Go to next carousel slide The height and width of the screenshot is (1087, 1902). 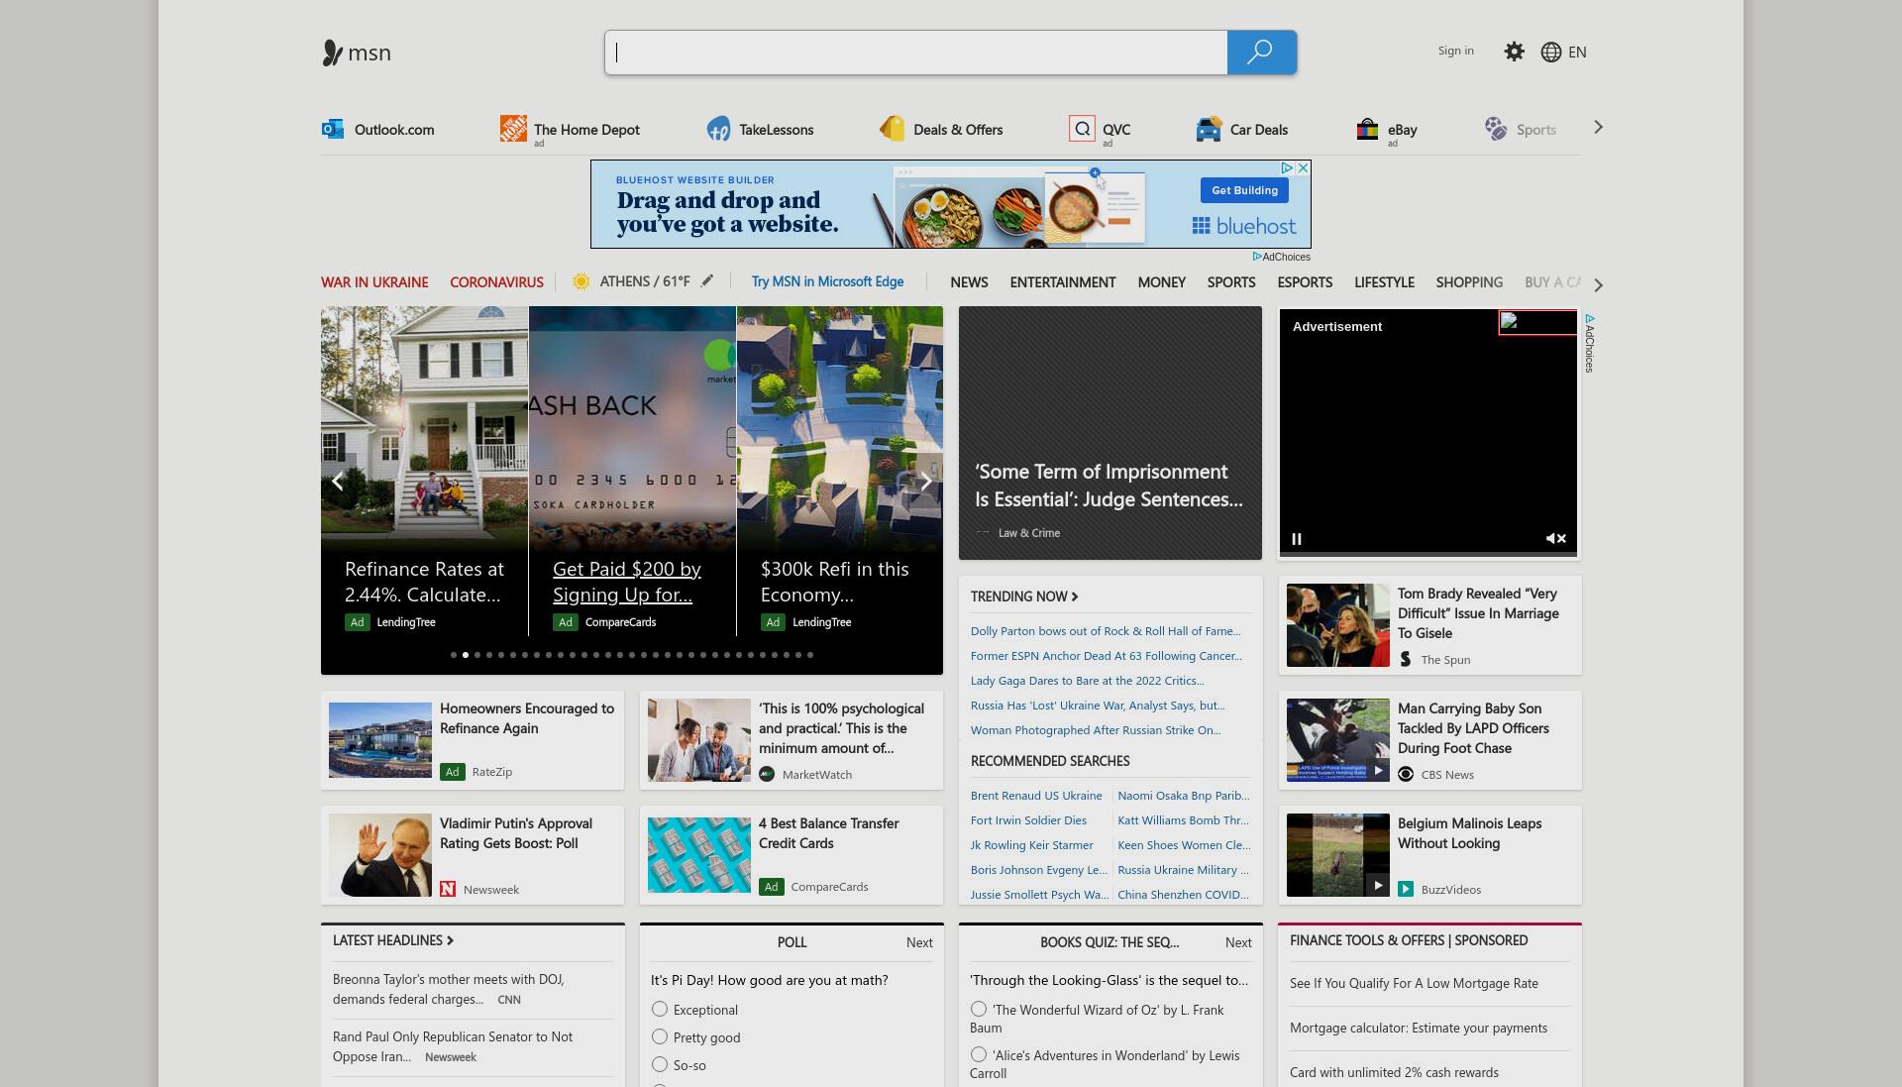[925, 482]
